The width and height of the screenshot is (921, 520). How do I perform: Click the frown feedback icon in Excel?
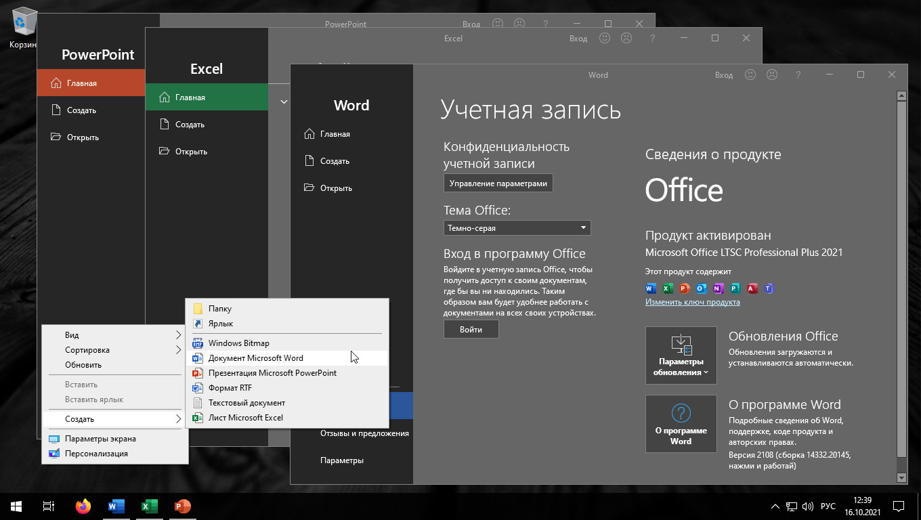click(x=626, y=38)
